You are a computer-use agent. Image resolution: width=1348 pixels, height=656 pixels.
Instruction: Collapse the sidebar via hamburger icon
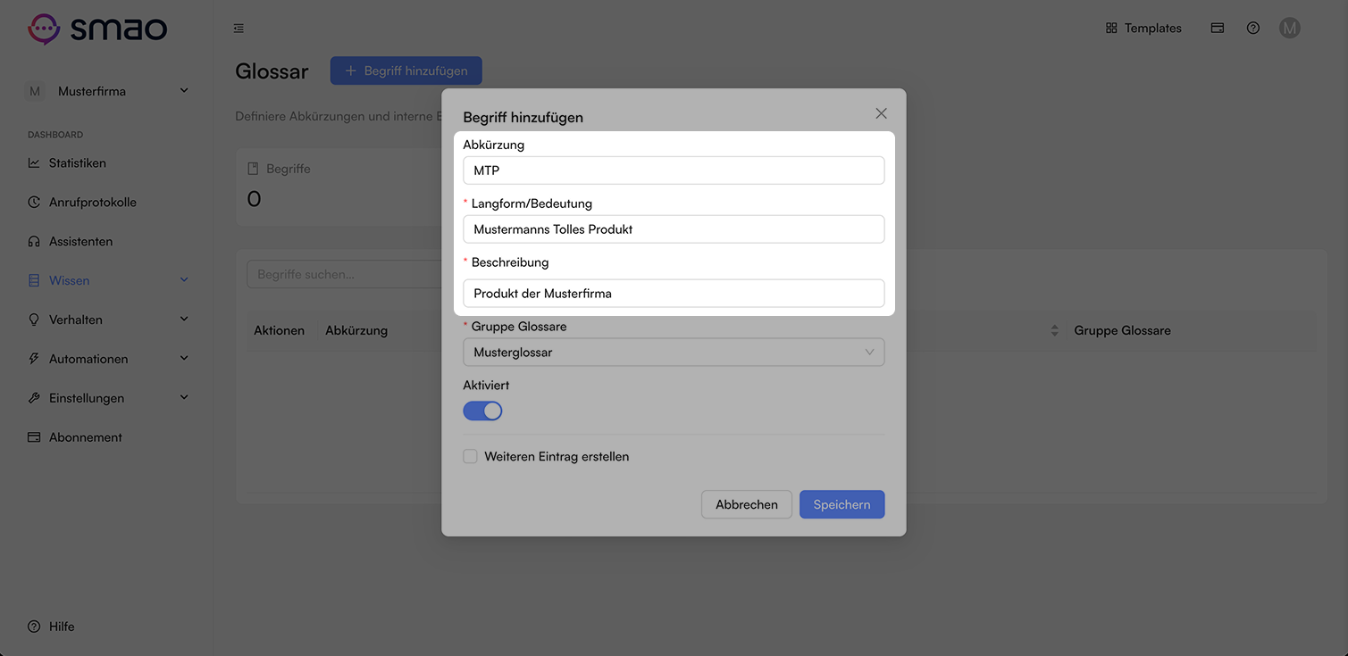[x=239, y=29]
